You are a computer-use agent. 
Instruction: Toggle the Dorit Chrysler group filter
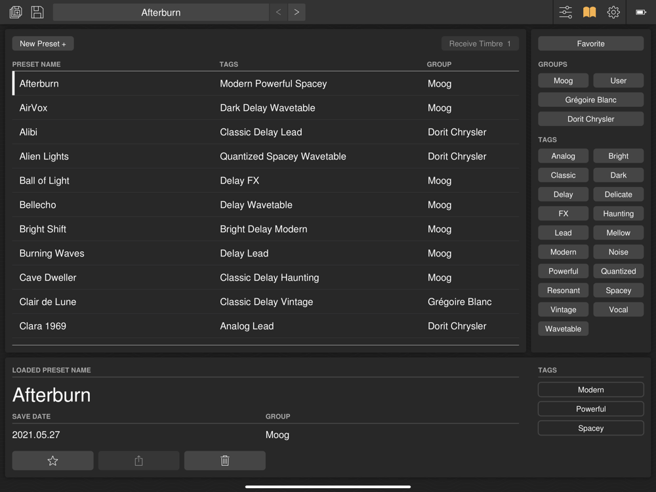[591, 119]
